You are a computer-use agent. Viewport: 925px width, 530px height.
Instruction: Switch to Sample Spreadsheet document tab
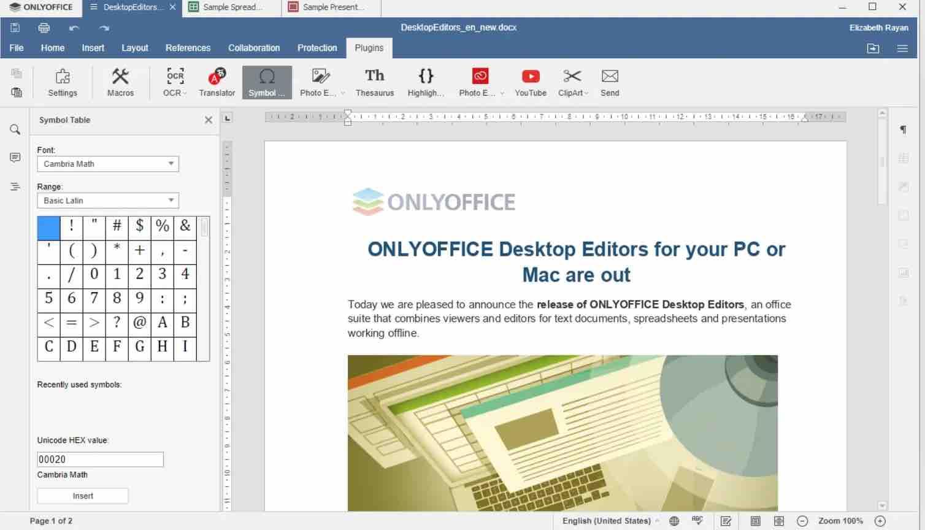(232, 7)
